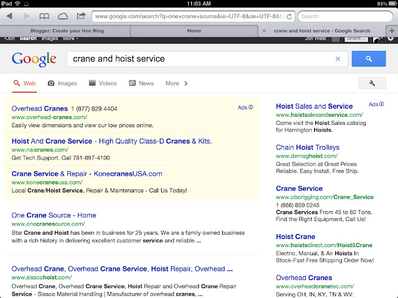Screen dimensions: 398x298
Task: Reload page using refresh icon
Action: click(x=289, y=17)
